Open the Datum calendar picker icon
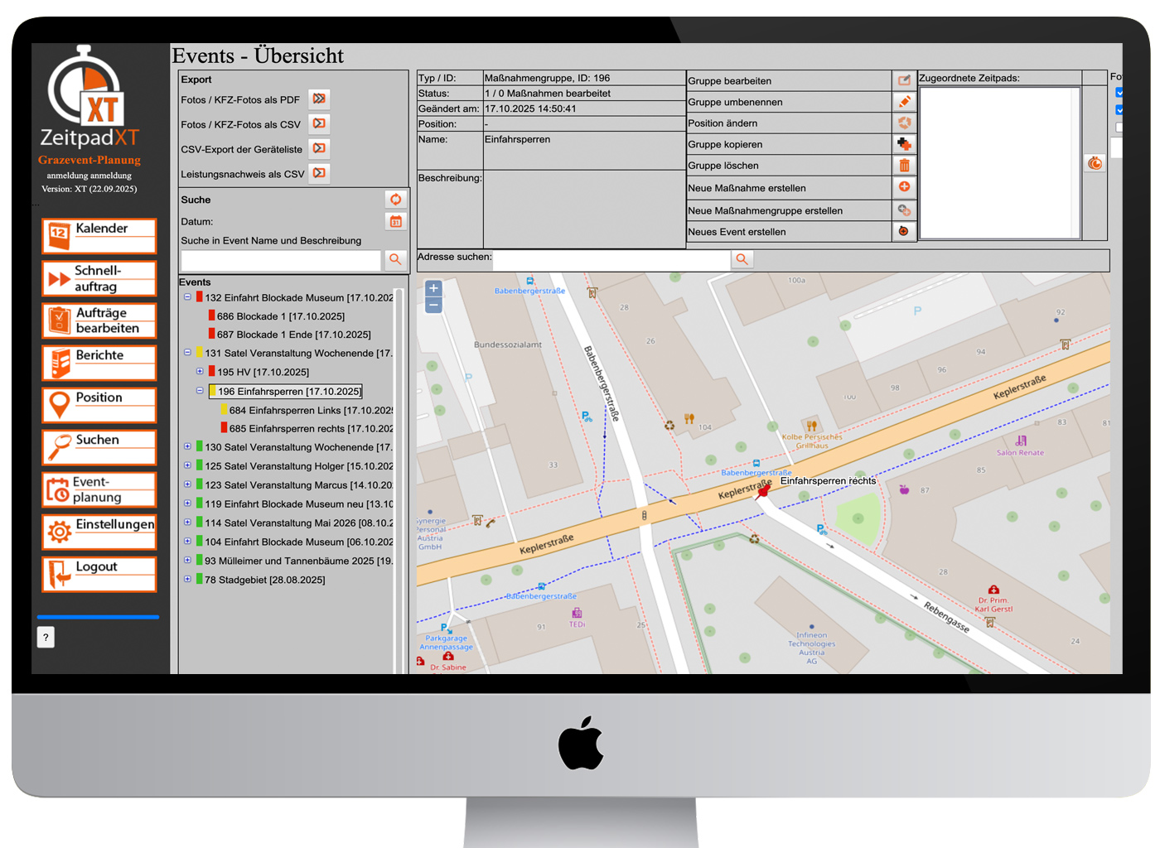The width and height of the screenshot is (1160, 848). 396,221
